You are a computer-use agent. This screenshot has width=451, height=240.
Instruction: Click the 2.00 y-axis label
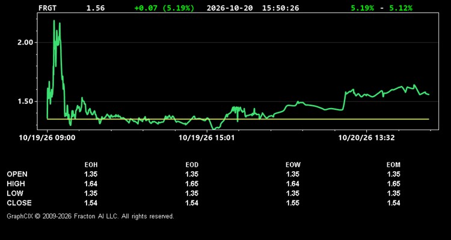coord(24,42)
